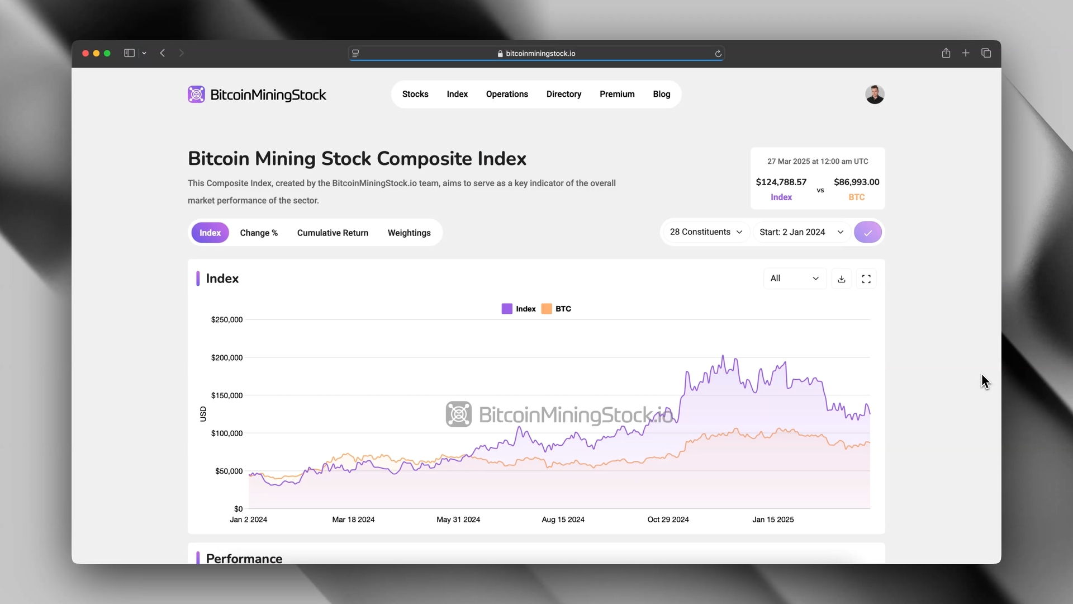
Task: Reload the page with the refresh icon
Action: pyautogui.click(x=718, y=54)
